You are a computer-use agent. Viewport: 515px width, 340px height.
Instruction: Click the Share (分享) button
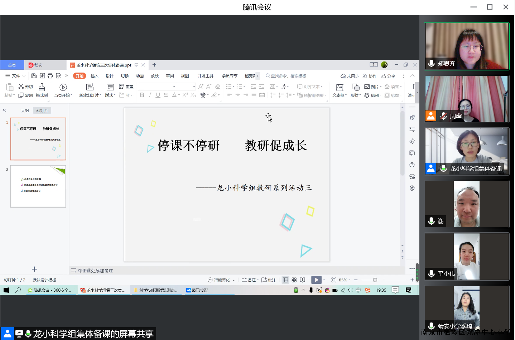tap(388, 76)
